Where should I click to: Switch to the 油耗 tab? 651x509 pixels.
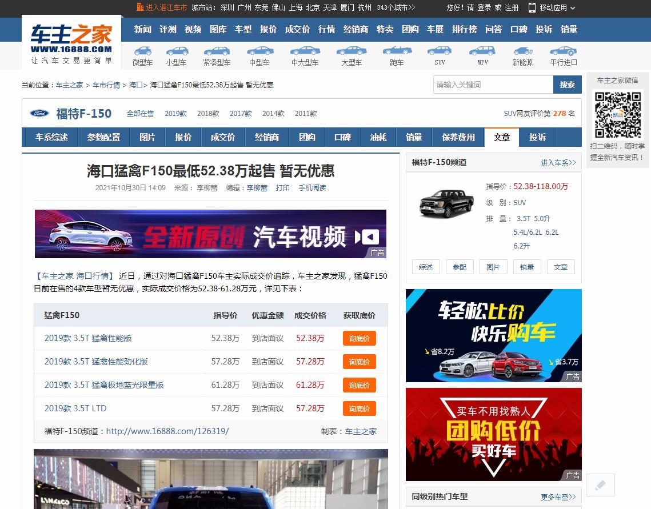pyautogui.click(x=378, y=137)
